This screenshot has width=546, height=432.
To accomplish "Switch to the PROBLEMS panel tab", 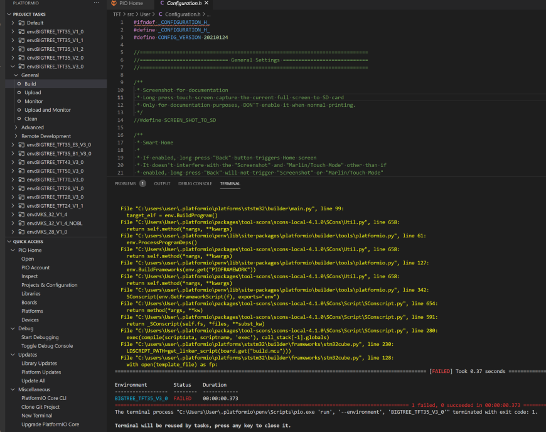I will [125, 183].
